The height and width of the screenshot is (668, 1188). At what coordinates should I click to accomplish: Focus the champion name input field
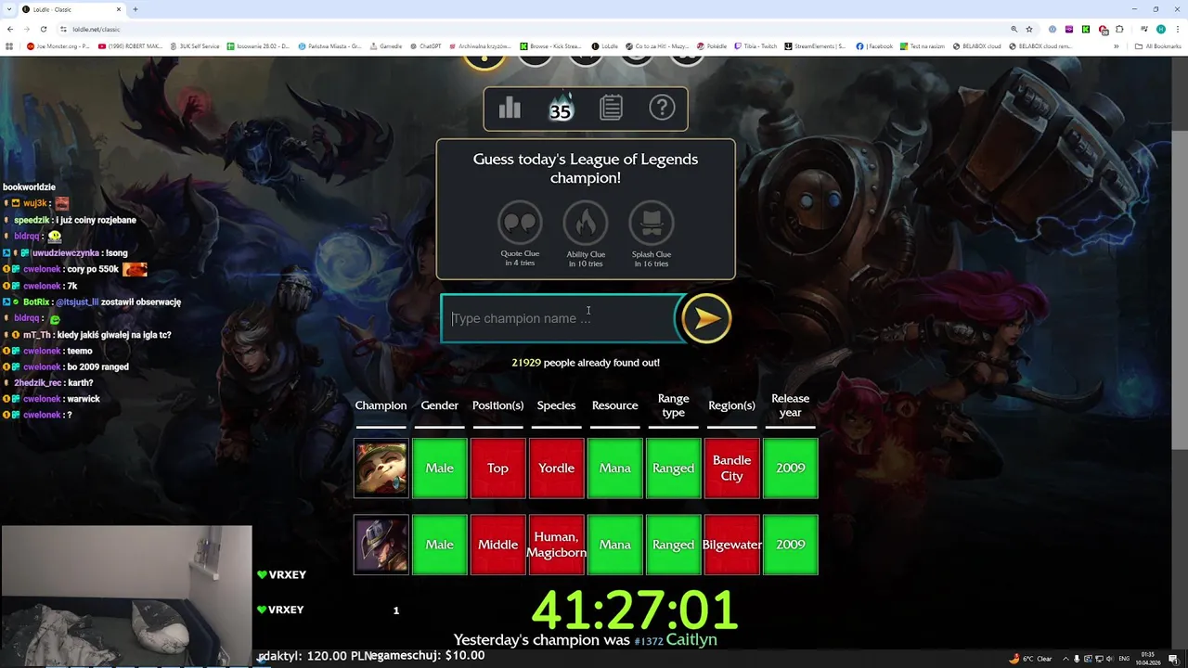pyautogui.click(x=560, y=318)
